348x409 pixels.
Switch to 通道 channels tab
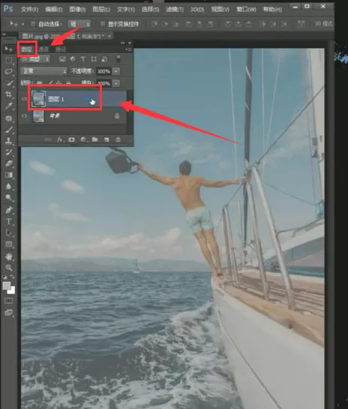43,49
